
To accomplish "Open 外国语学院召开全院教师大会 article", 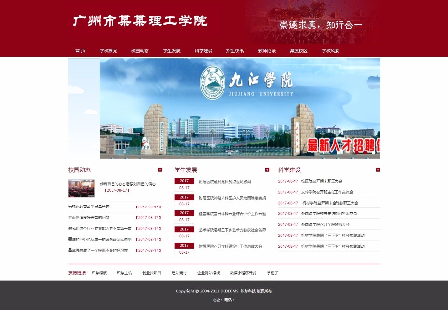I will click(325, 224).
